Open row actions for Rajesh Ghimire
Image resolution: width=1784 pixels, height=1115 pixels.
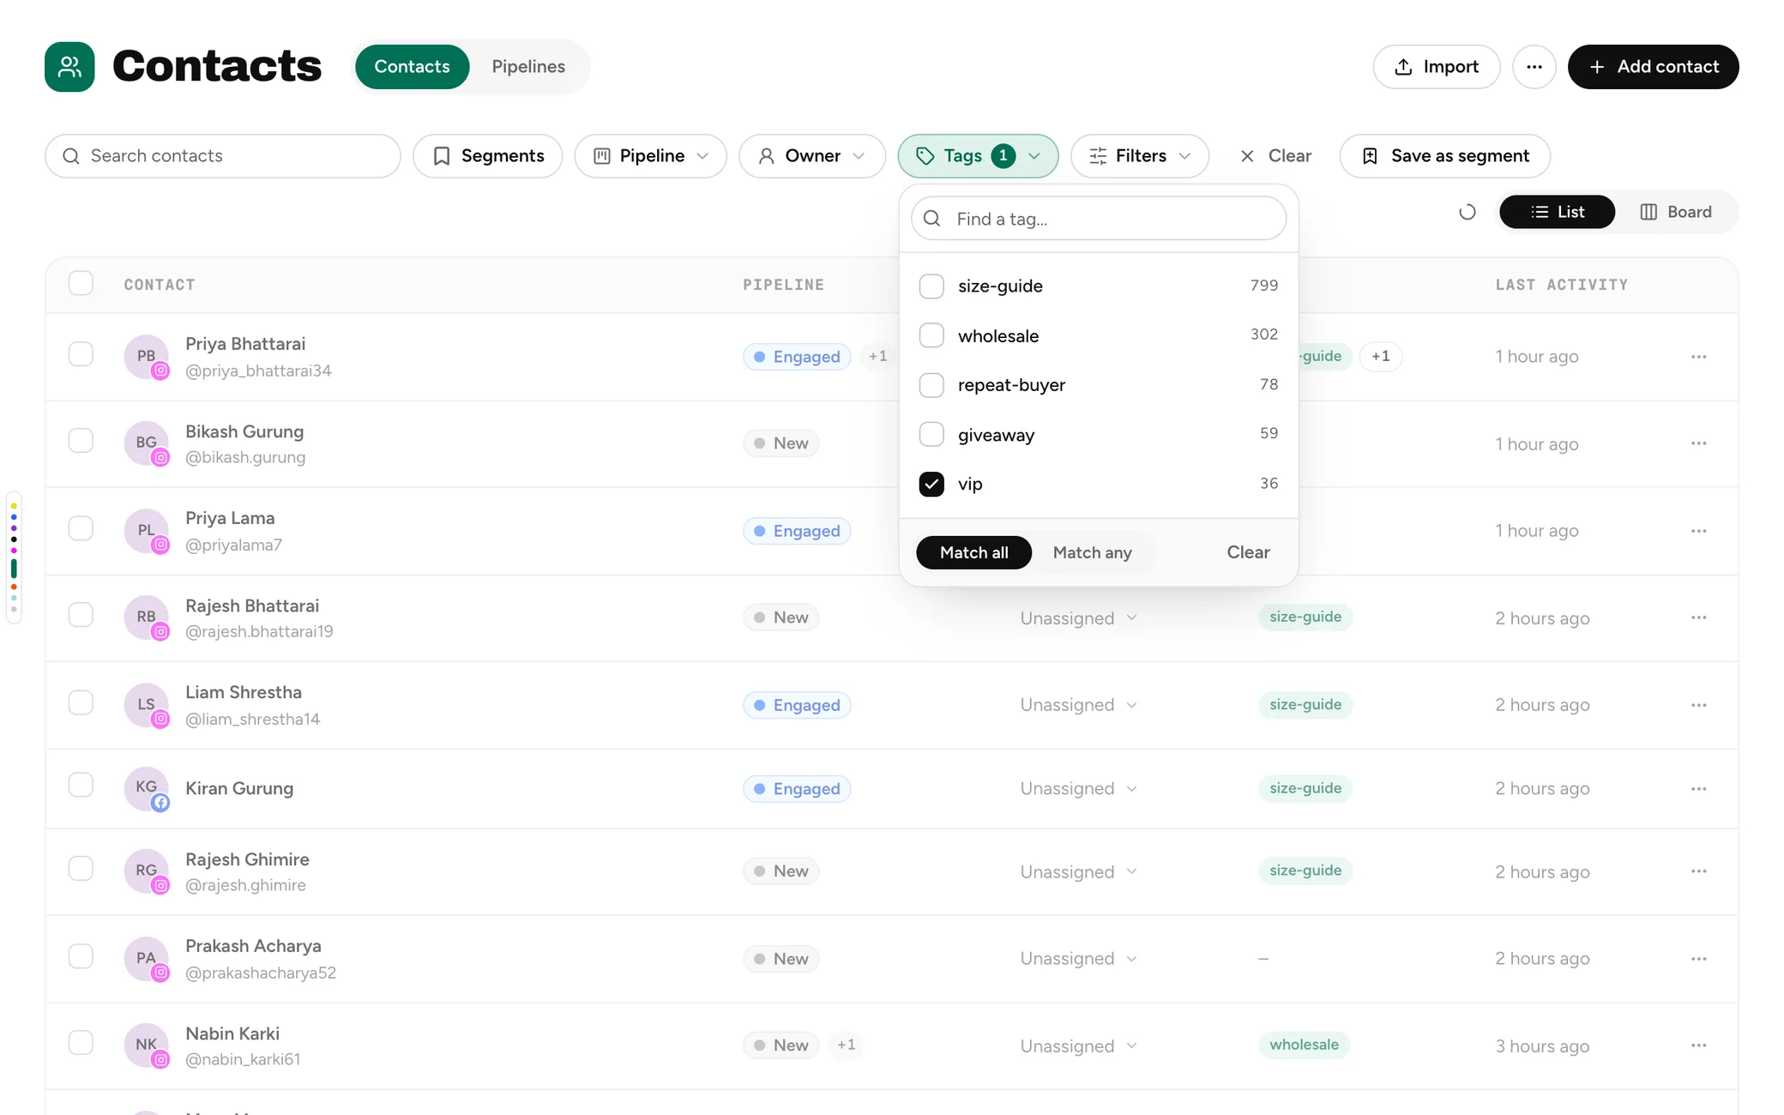pyautogui.click(x=1698, y=871)
